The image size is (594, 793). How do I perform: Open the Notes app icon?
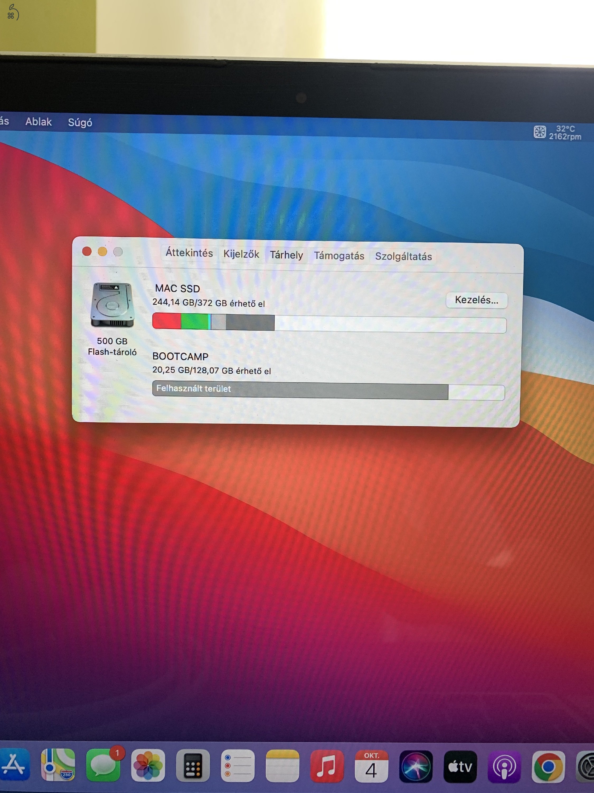pos(282,766)
